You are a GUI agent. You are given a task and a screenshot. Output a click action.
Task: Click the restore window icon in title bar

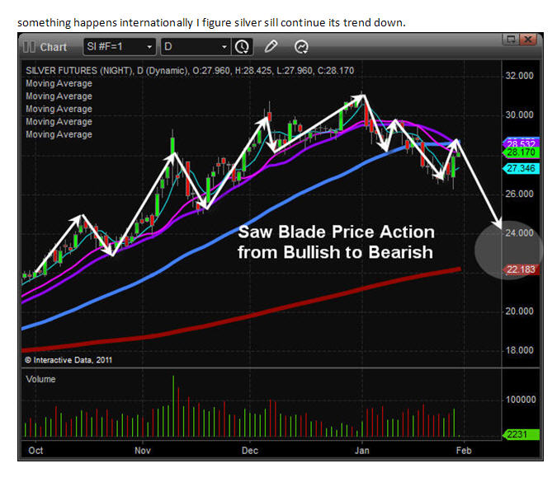(x=511, y=40)
